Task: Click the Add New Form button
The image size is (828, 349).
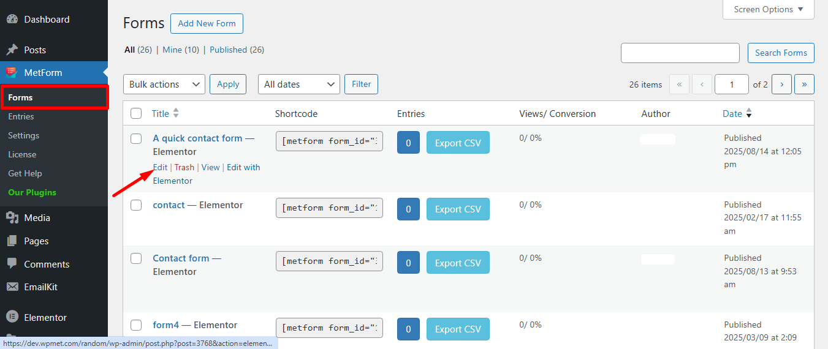Action: (x=207, y=23)
